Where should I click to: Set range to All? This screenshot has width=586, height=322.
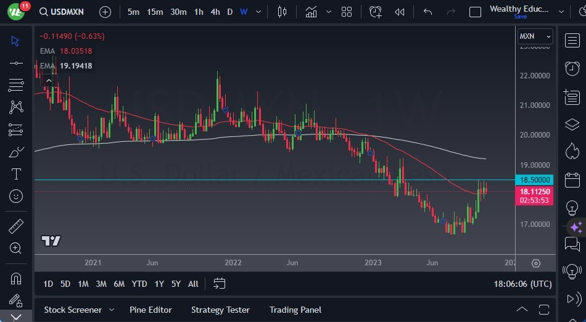click(x=193, y=284)
